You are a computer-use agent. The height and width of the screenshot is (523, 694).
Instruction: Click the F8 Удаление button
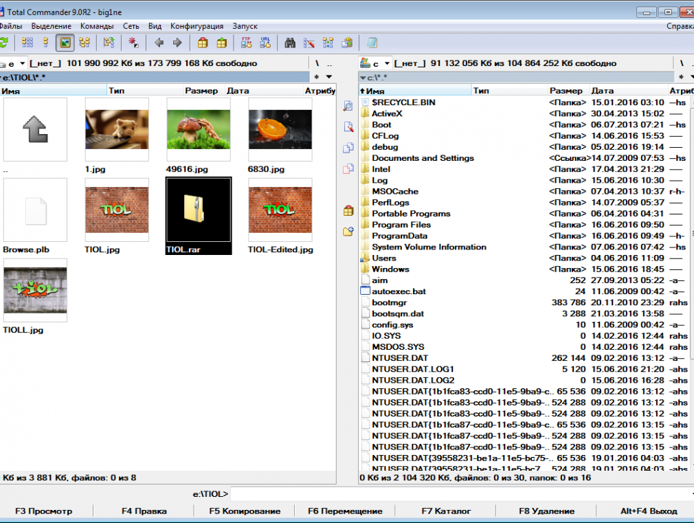[x=547, y=511]
